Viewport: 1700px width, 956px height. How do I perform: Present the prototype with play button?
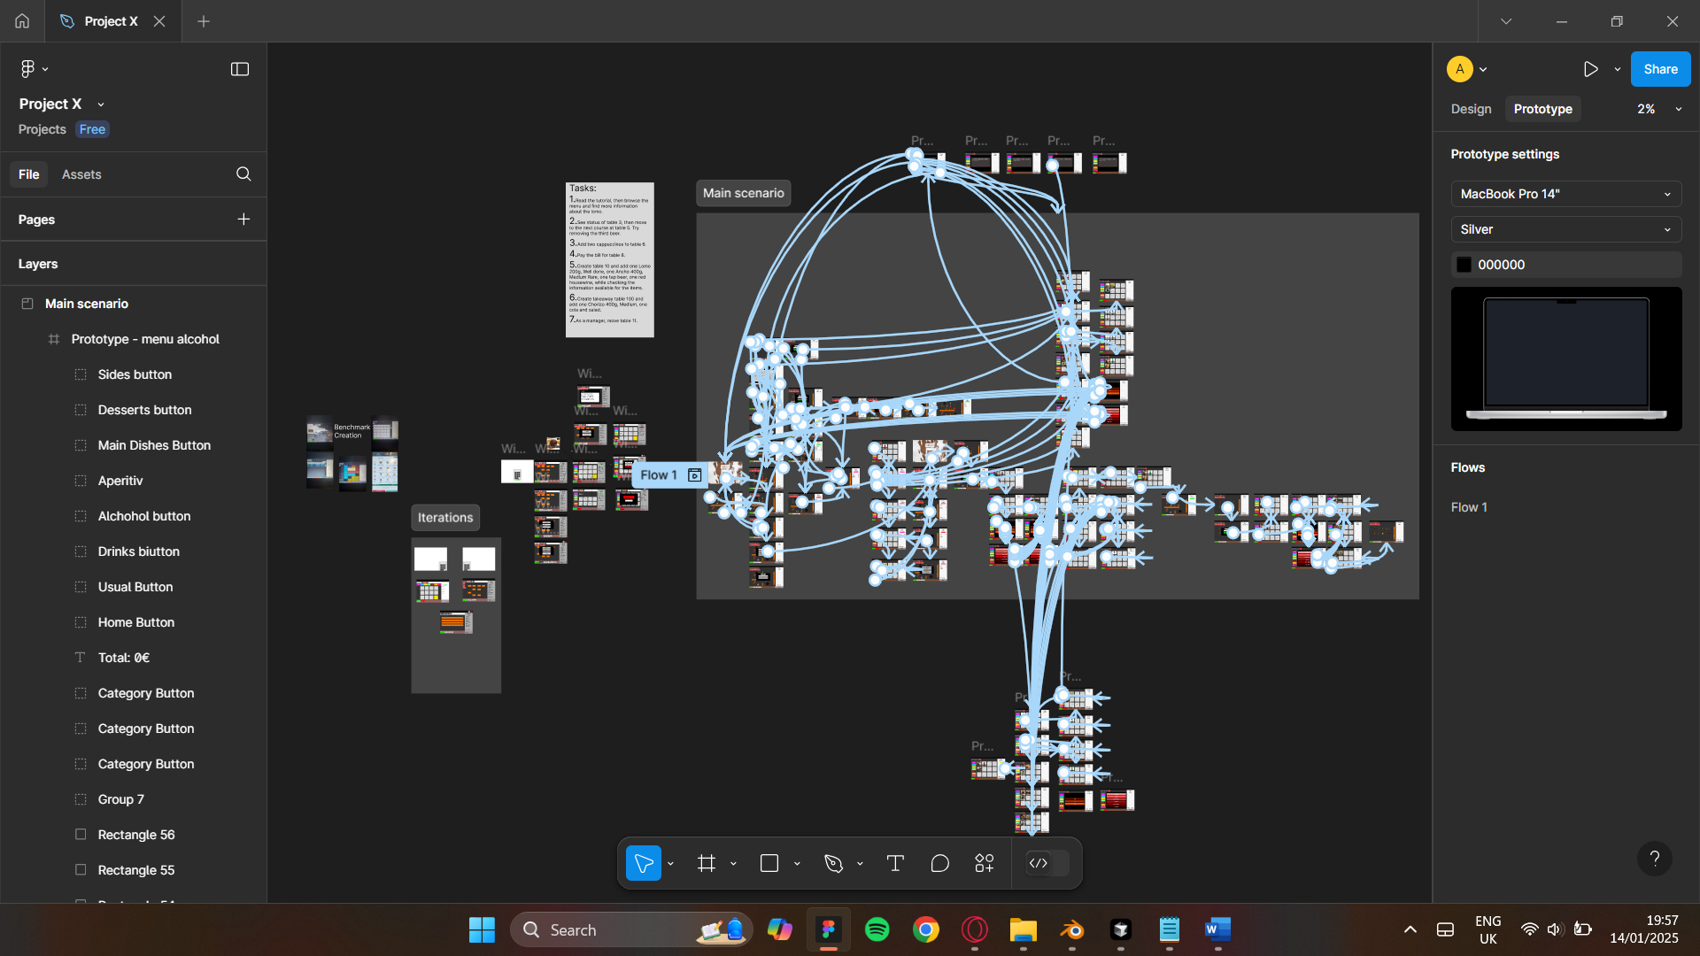click(1590, 69)
